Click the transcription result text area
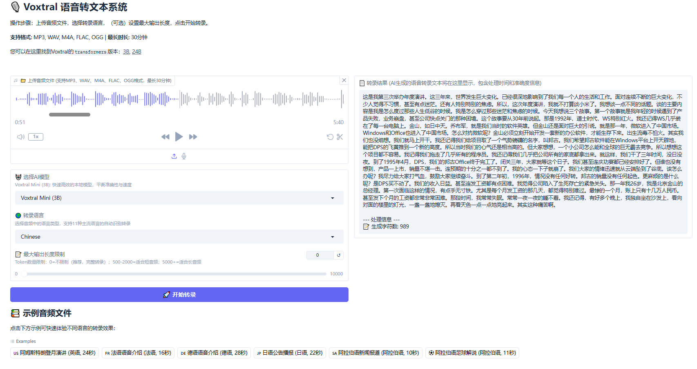This screenshot has height=369, width=697. click(523, 162)
